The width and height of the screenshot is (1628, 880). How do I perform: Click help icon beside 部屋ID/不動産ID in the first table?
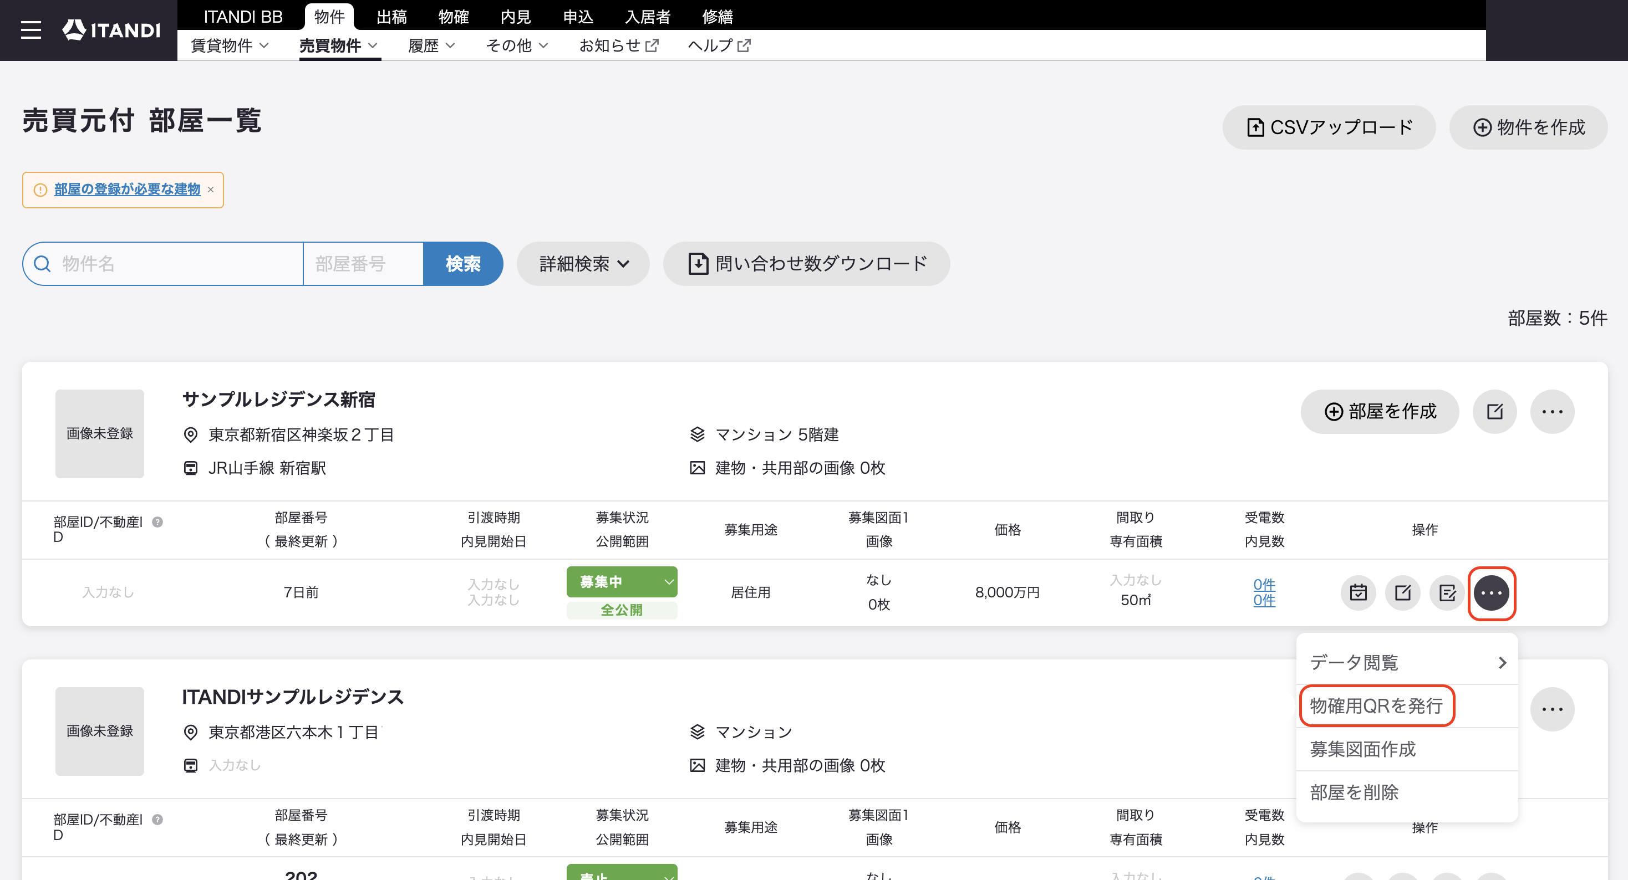click(157, 522)
